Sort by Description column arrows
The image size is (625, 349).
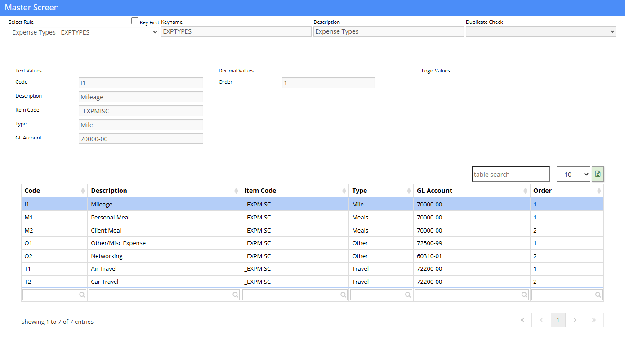236,191
